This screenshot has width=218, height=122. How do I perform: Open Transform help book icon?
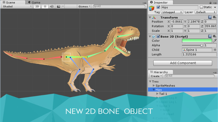[210, 17]
